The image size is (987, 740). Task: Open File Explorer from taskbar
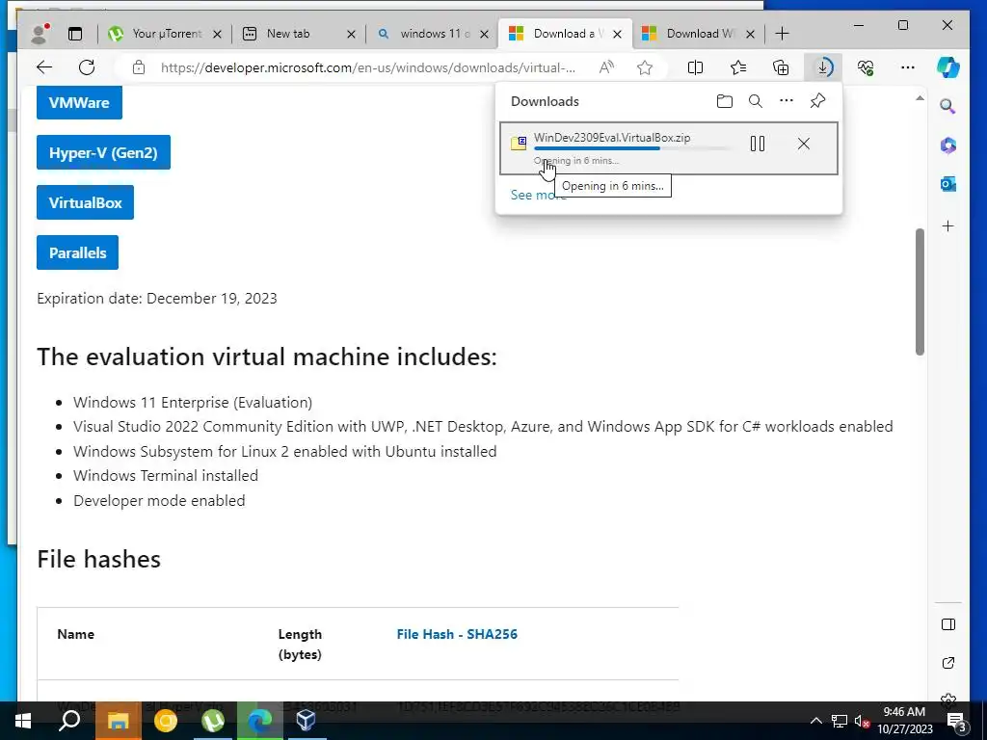coord(118,721)
